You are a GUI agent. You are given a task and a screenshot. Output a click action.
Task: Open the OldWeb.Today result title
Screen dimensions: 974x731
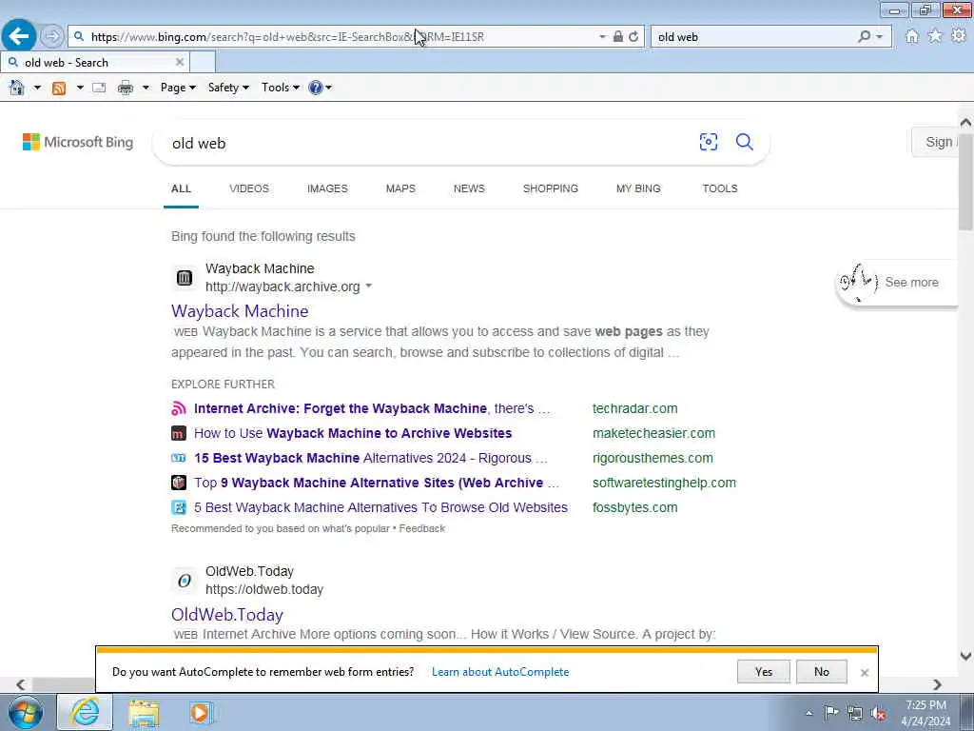coord(227,615)
